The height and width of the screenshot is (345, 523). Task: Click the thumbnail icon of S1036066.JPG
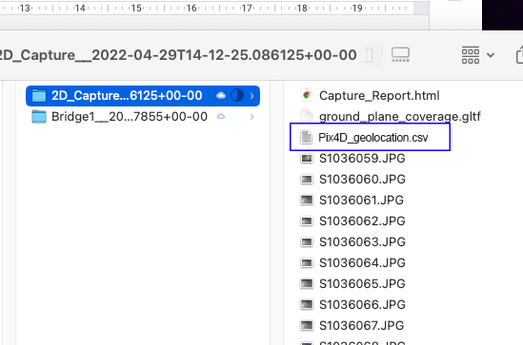pyautogui.click(x=307, y=304)
